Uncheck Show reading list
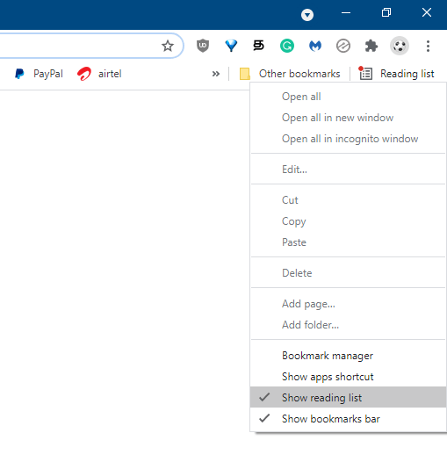The image size is (447, 462). [x=348, y=398]
